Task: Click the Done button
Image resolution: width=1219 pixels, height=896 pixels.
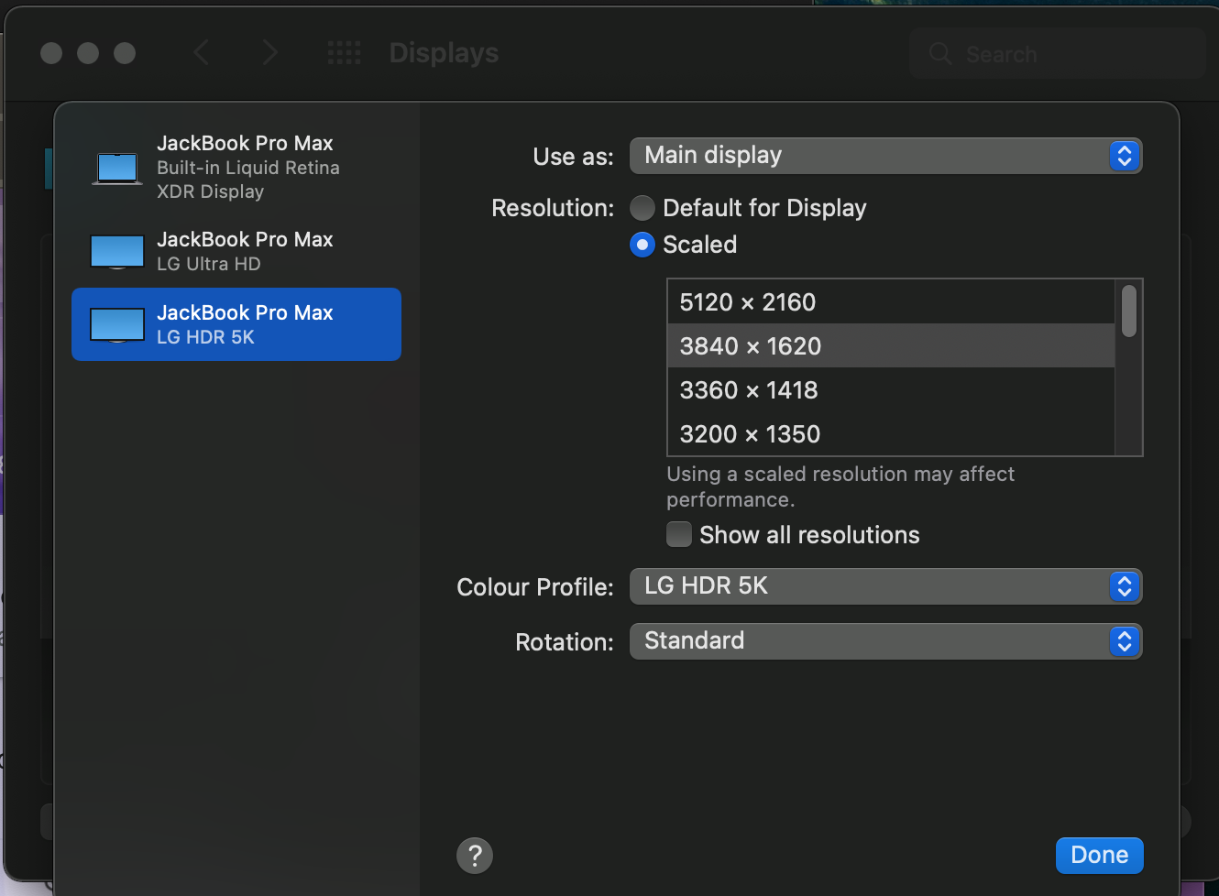Action: (x=1099, y=855)
